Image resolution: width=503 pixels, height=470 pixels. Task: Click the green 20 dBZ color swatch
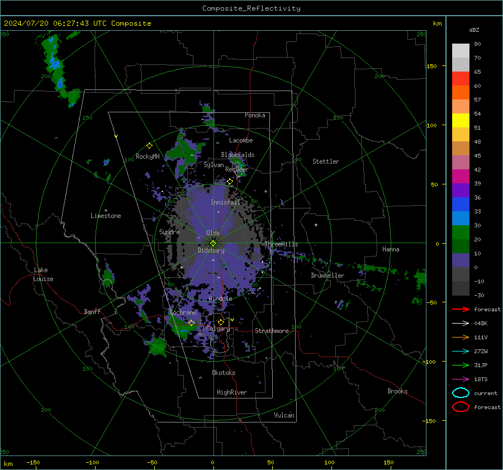[461, 232]
